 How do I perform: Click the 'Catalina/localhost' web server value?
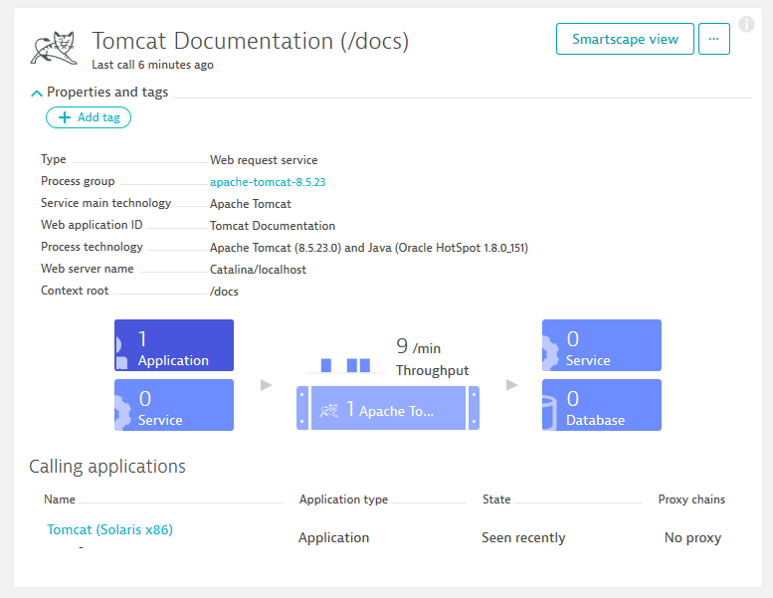(x=258, y=270)
